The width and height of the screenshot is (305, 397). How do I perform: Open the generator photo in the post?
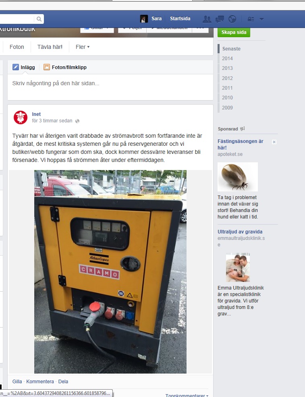[110, 272]
